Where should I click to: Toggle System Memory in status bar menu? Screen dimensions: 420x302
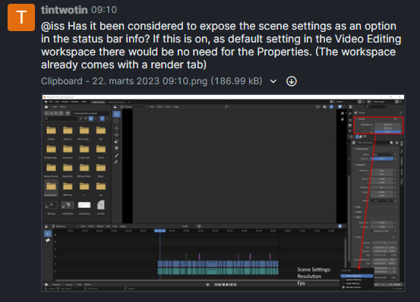point(357,279)
